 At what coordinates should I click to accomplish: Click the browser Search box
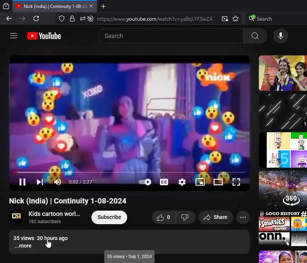277,19
